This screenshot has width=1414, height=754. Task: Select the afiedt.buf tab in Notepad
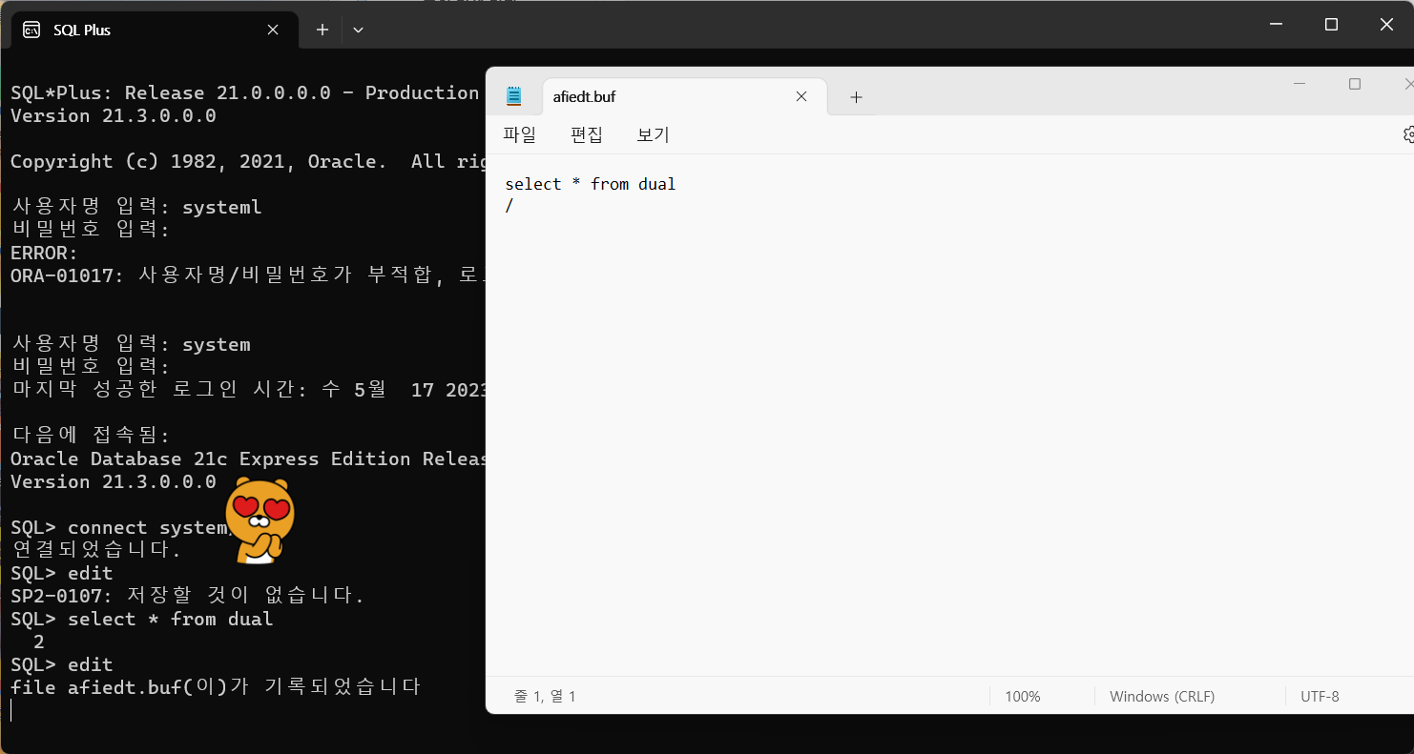[682, 96]
